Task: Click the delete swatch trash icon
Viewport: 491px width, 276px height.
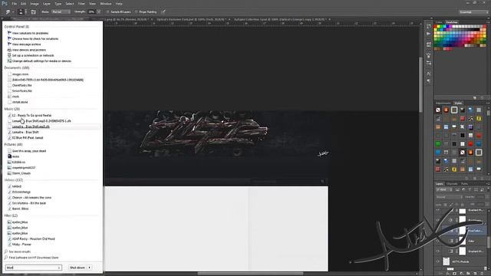Action: (x=483, y=97)
